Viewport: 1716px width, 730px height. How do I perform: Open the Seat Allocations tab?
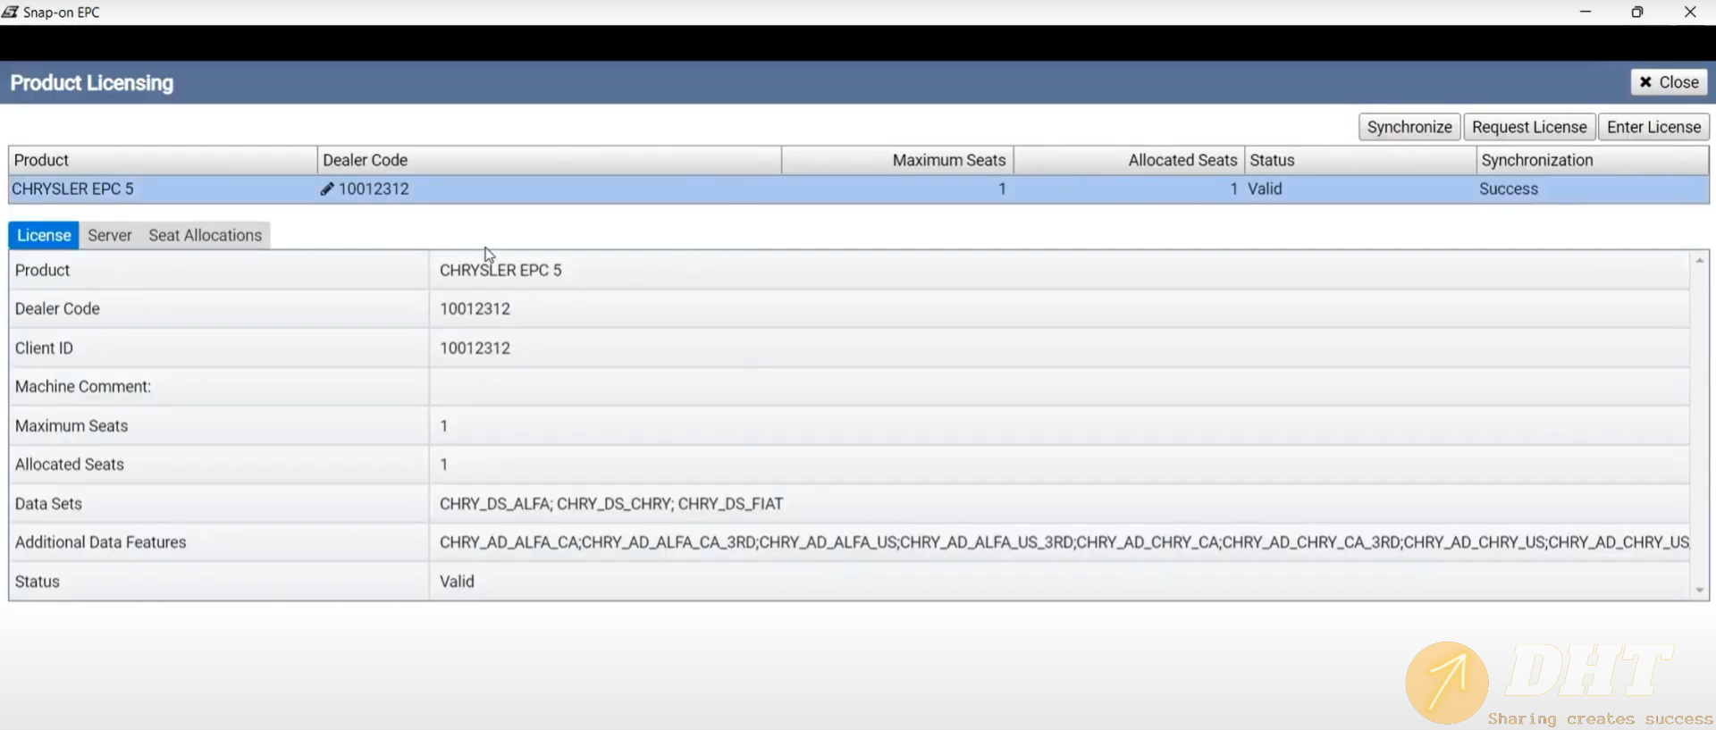coord(205,235)
